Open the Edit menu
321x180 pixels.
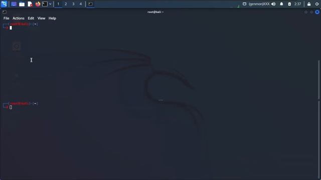pos(31,18)
